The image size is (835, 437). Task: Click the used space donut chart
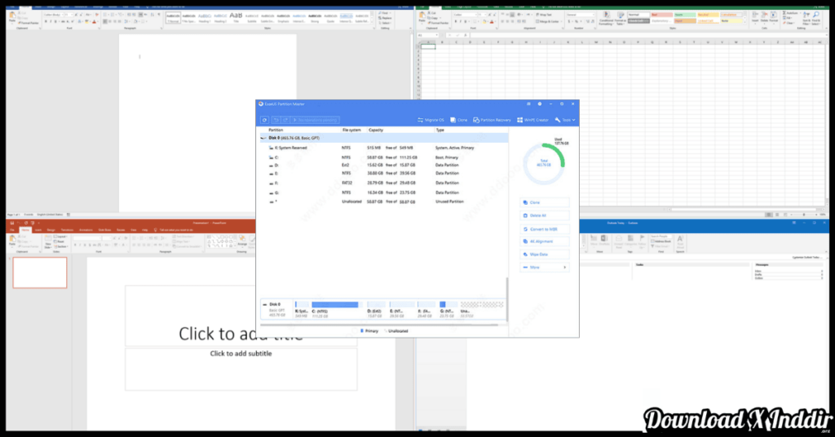(x=544, y=163)
